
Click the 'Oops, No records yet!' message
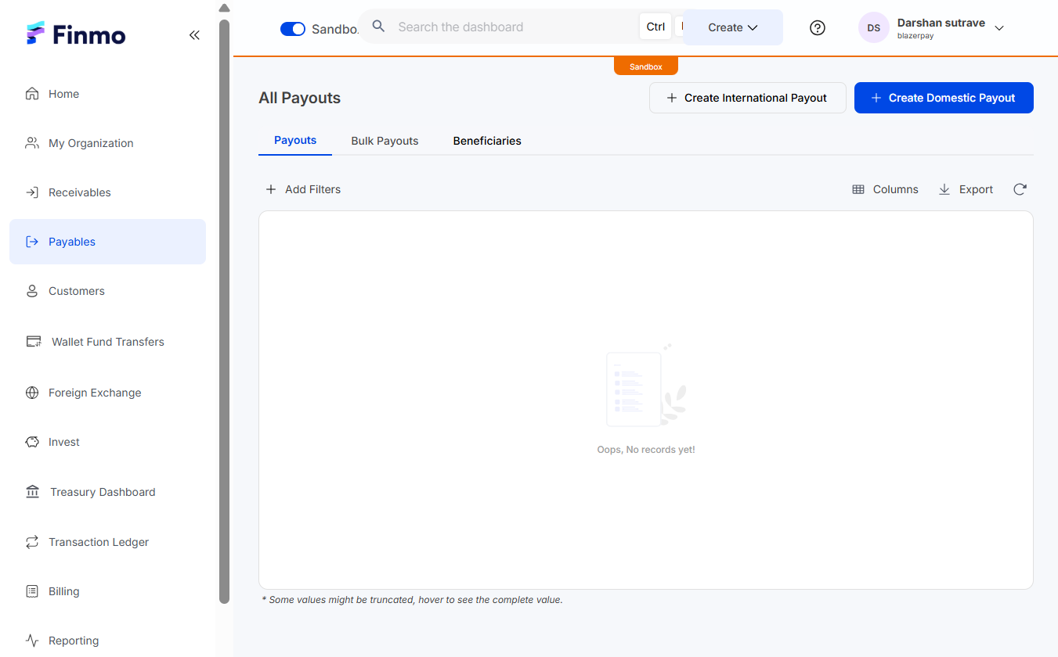[646, 450]
